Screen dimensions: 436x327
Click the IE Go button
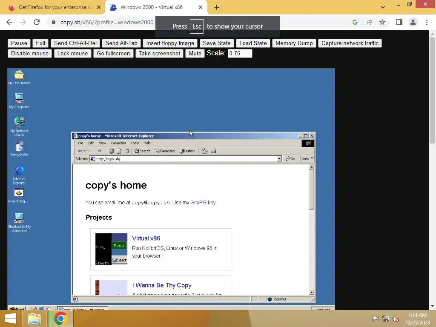[x=290, y=158]
